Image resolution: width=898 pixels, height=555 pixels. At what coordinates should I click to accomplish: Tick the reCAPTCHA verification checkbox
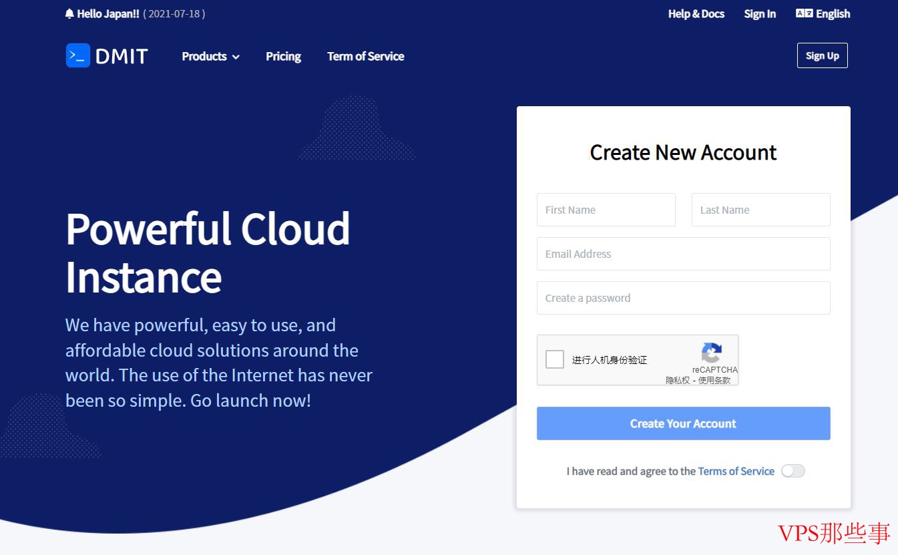(555, 359)
